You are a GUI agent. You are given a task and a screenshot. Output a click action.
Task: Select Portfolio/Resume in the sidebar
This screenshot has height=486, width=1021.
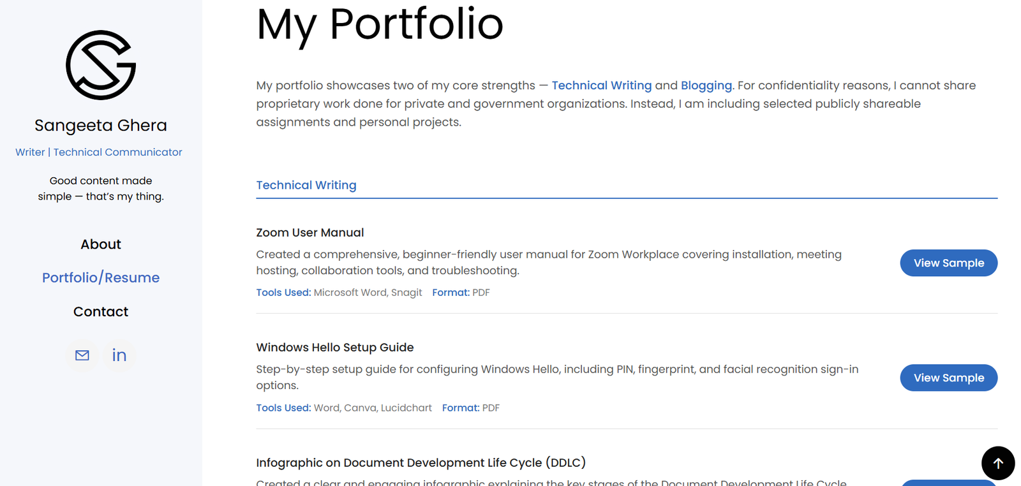(x=101, y=277)
